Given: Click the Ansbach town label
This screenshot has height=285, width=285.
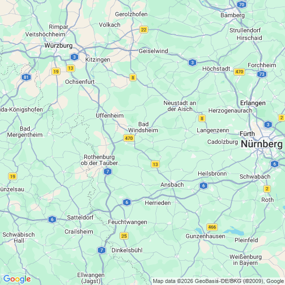Looking at the screenshot, I should pos(172,185).
